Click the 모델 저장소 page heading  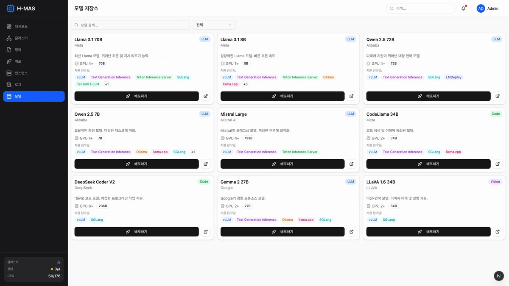tap(86, 8)
